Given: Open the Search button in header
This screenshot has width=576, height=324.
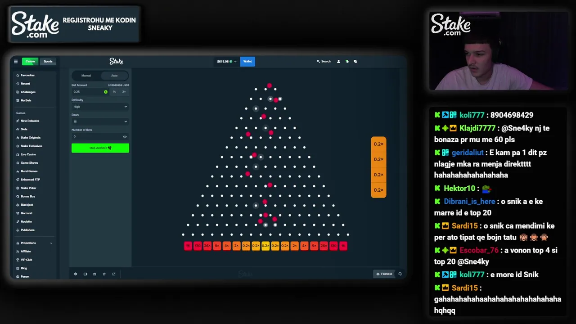Looking at the screenshot, I should [324, 62].
